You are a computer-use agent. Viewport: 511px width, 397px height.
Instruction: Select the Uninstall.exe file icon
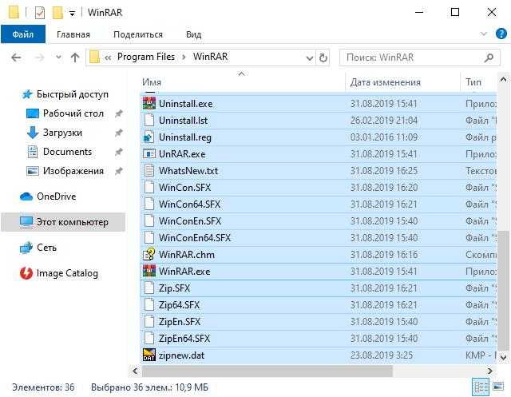coord(149,104)
